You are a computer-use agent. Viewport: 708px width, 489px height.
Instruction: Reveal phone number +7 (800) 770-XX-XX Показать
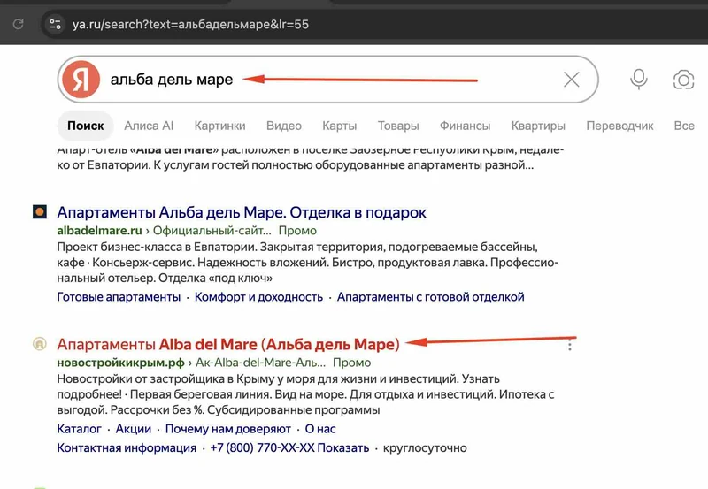(x=290, y=448)
